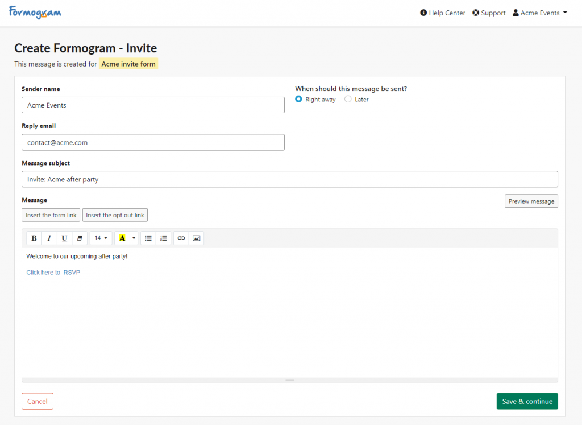
Task: Click the Cancel button
Action: tap(38, 401)
